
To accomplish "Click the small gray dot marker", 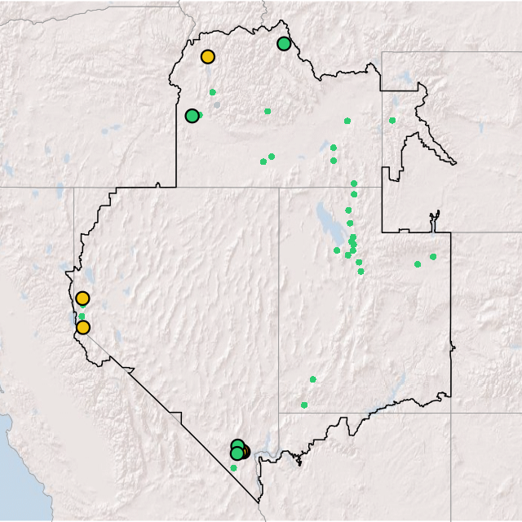I will click(217, 105).
